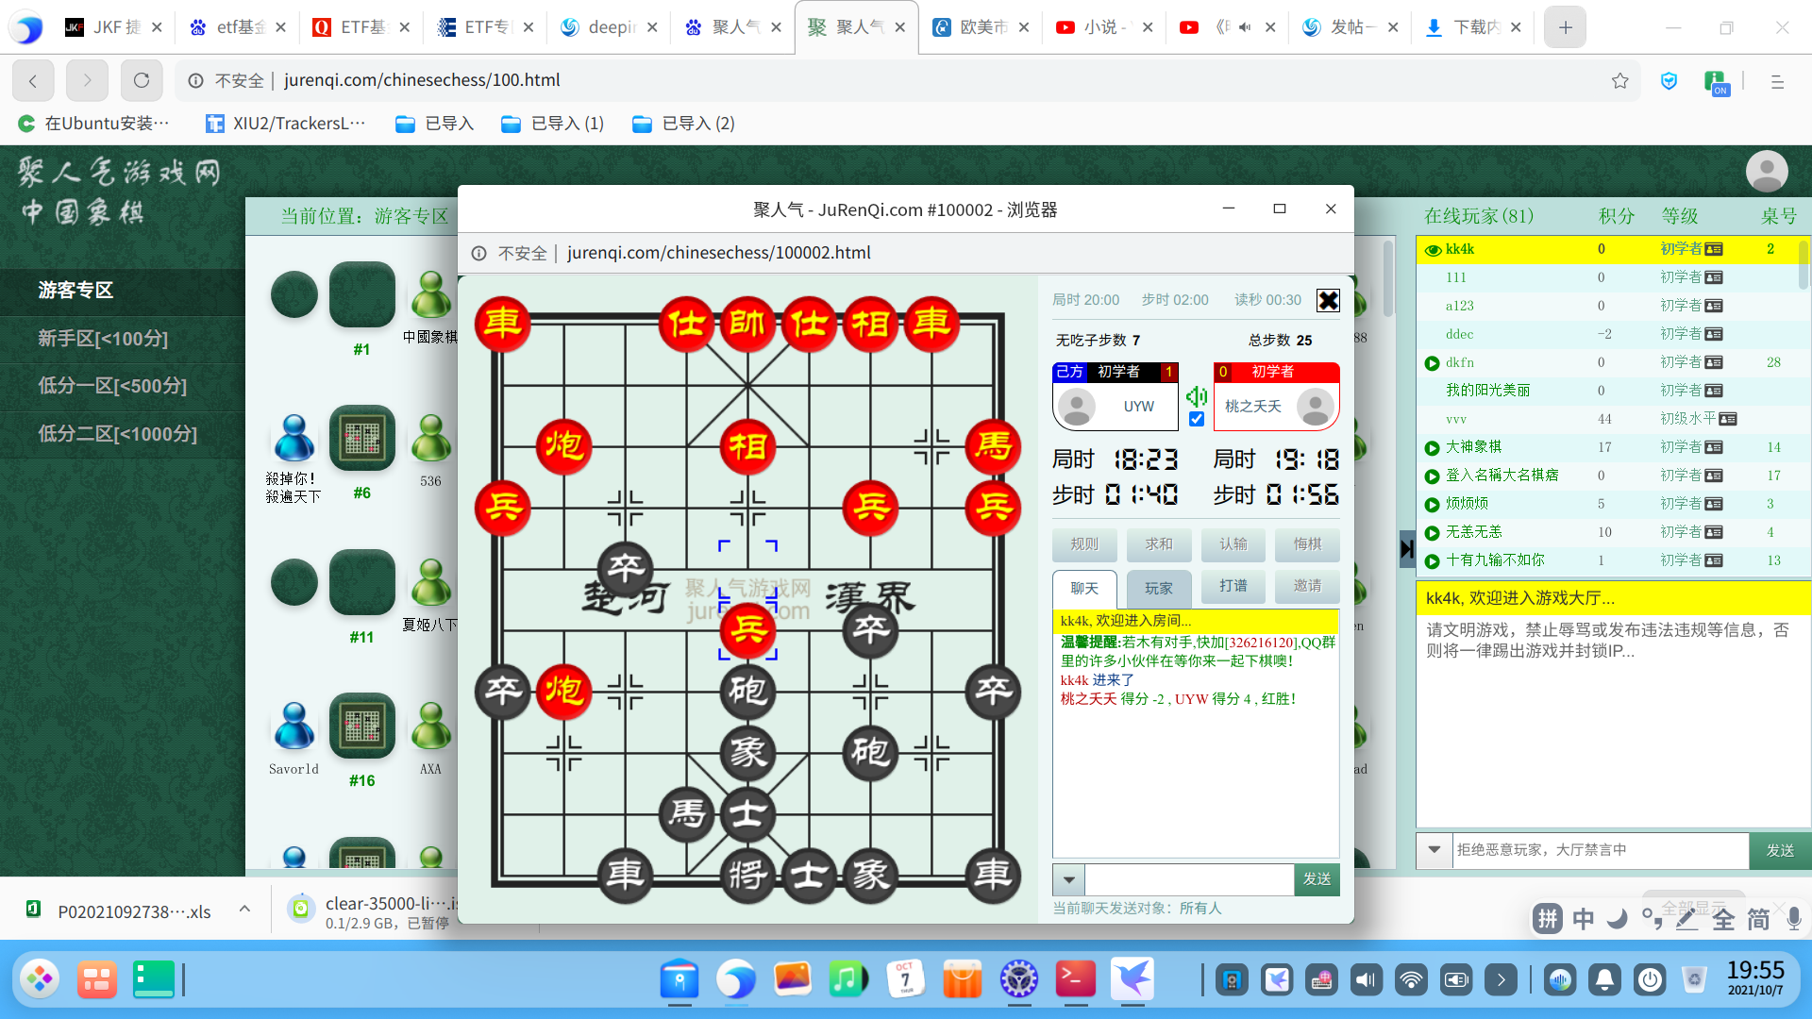The height and width of the screenshot is (1019, 1812).
Task: Select 新手区[<100分] in the sidebar
Action: (x=103, y=339)
